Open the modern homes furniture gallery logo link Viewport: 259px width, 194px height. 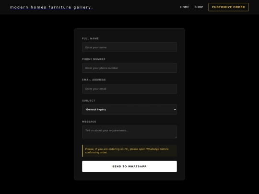click(51, 7)
